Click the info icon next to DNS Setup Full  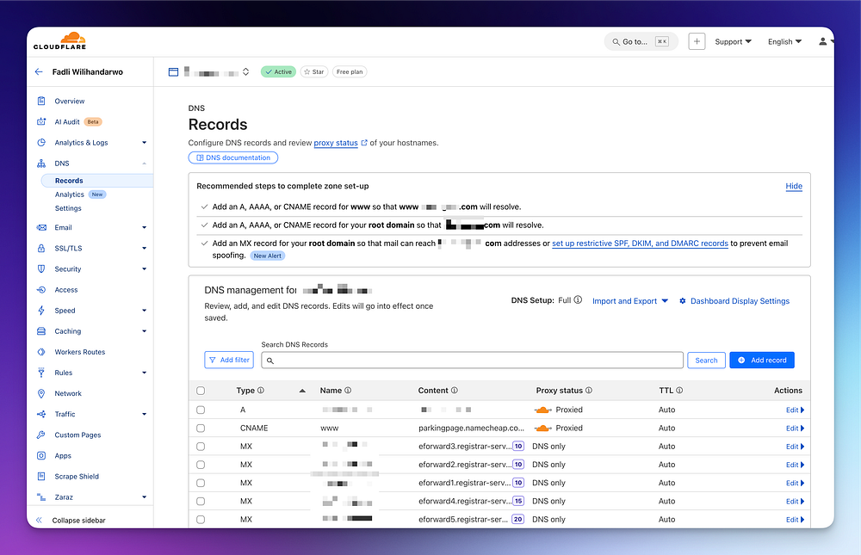click(x=578, y=300)
